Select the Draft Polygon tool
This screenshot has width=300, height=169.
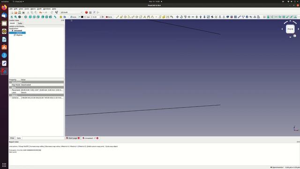click(x=137, y=17)
